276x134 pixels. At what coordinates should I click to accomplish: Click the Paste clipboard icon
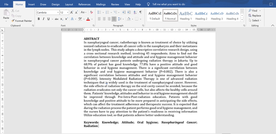point(6,13)
